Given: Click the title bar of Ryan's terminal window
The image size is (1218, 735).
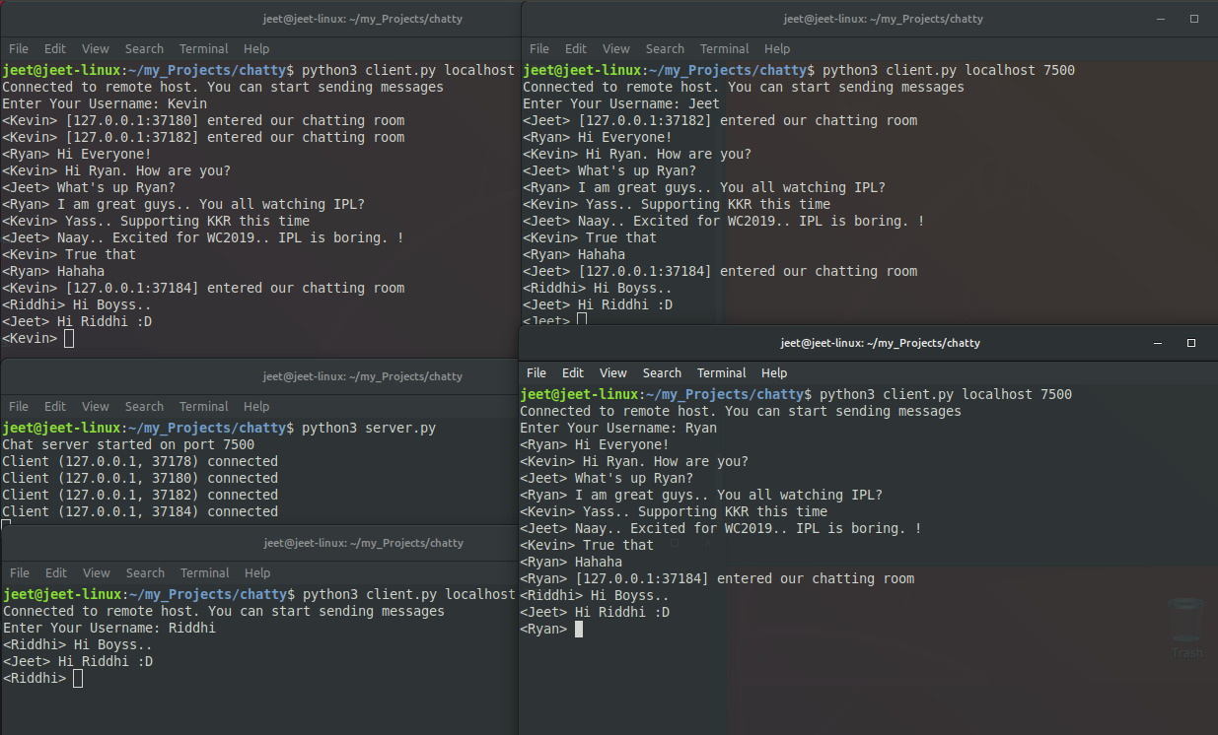Looking at the screenshot, I should tap(868, 343).
